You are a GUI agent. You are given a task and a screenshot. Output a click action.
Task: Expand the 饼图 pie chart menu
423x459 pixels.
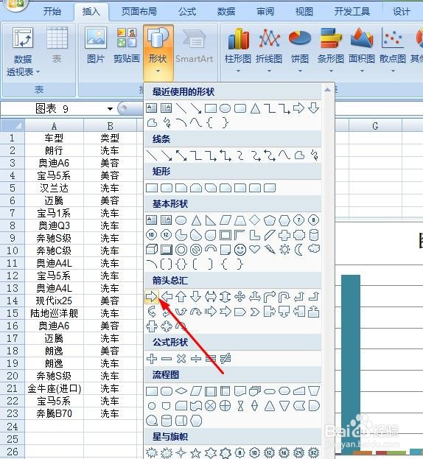point(300,52)
